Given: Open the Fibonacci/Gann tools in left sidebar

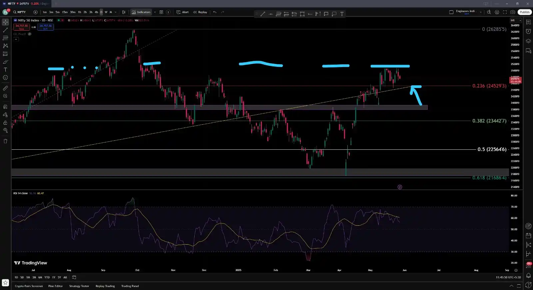Looking at the screenshot, I should pos(5,38).
